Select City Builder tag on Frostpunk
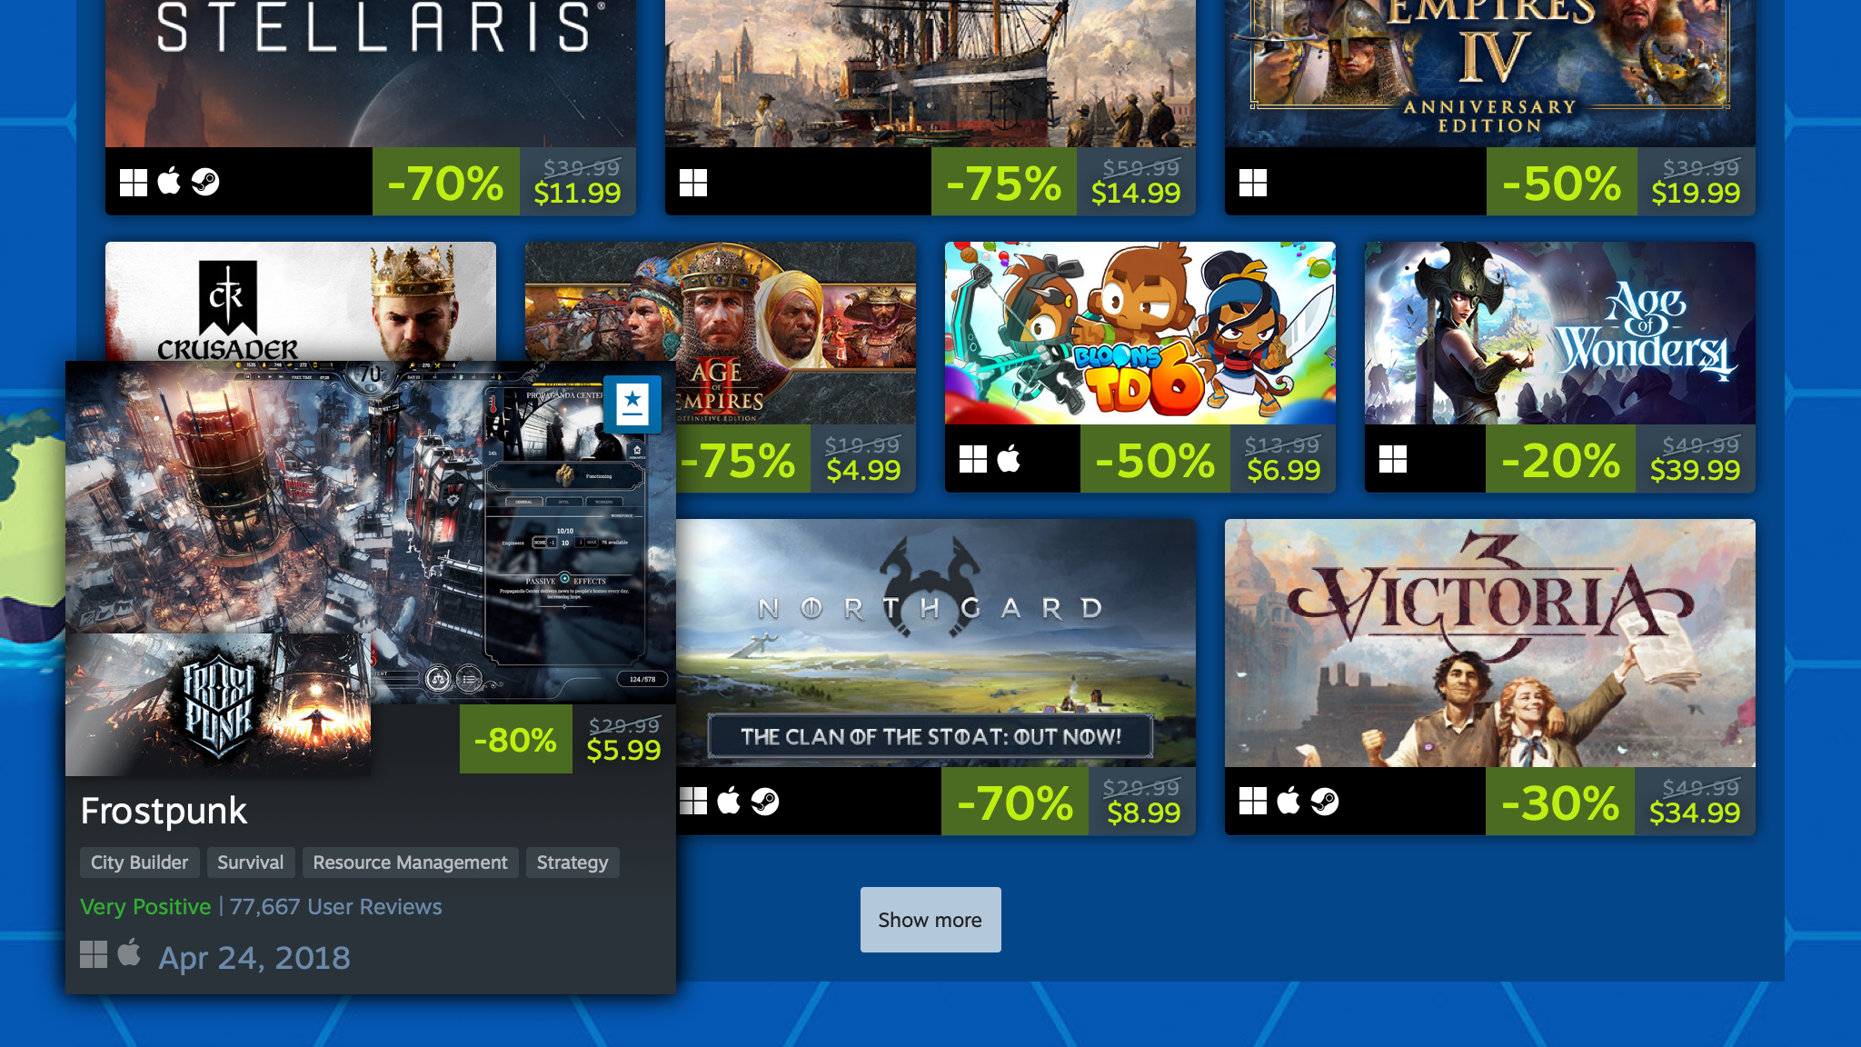Screen dimensions: 1861x1047 [x=139, y=862]
